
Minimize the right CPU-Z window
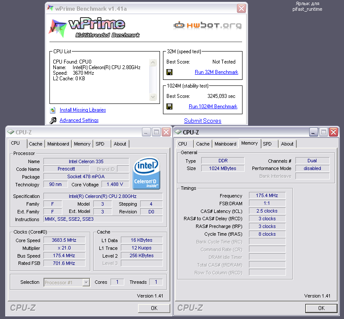click(x=313, y=132)
